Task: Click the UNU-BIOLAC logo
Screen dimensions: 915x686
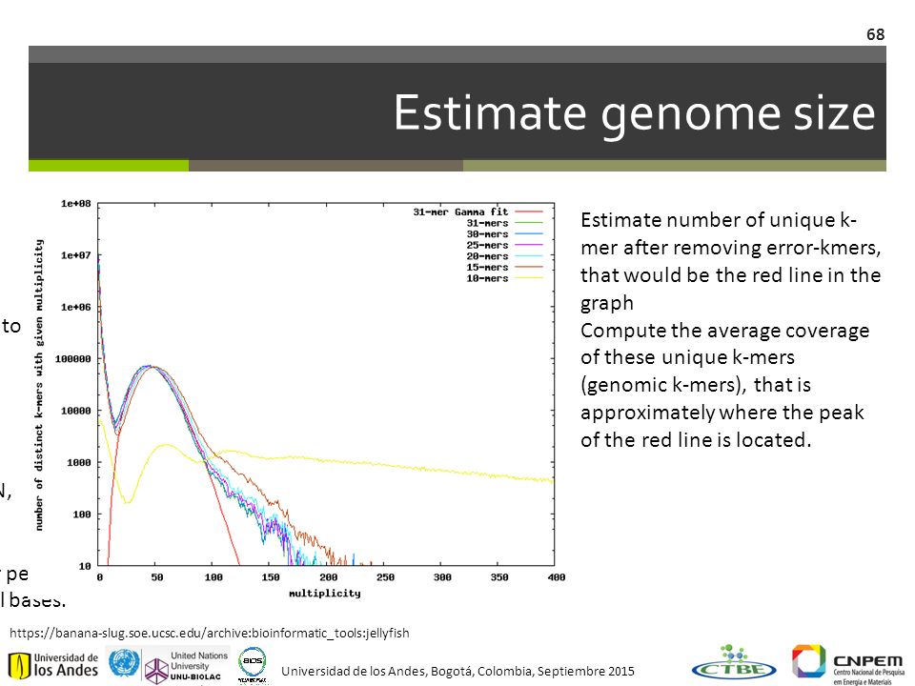Action: pos(186,667)
